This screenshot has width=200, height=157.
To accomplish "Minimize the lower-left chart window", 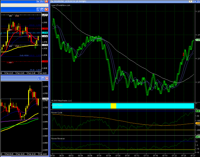I will click(x=39, y=78).
